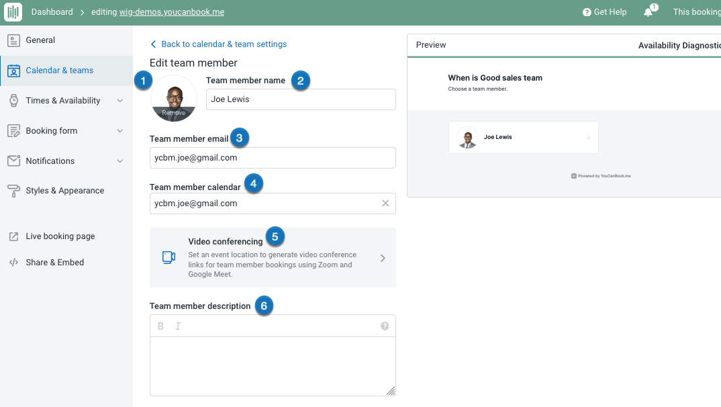Select the General sidebar icon
721x407 pixels.
14,40
